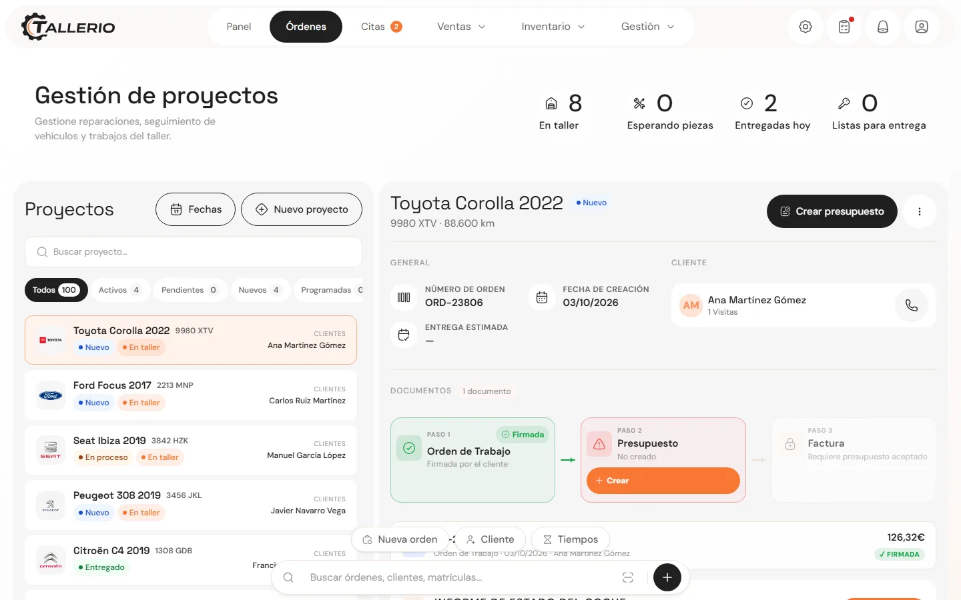This screenshot has height=600, width=961.
Task: Expand the Inventario dropdown menu
Action: coord(553,27)
